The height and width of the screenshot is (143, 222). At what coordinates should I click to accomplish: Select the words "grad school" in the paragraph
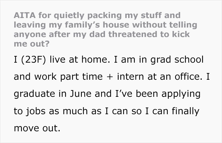tap(177, 60)
